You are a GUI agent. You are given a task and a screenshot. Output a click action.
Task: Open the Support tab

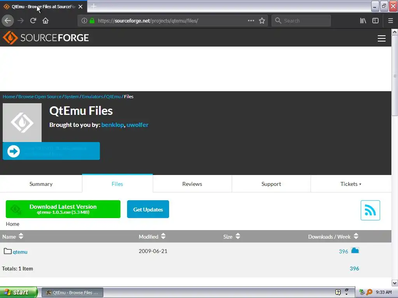pos(271,184)
